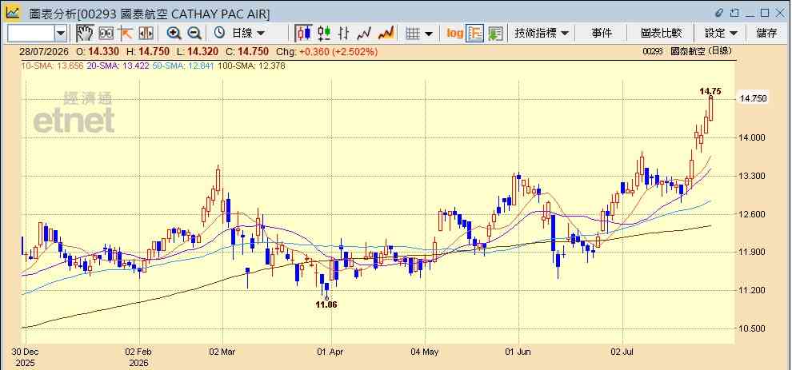The image size is (792, 370).
Task: Click the 50-SMA legend value
Action: pyautogui.click(x=185, y=66)
